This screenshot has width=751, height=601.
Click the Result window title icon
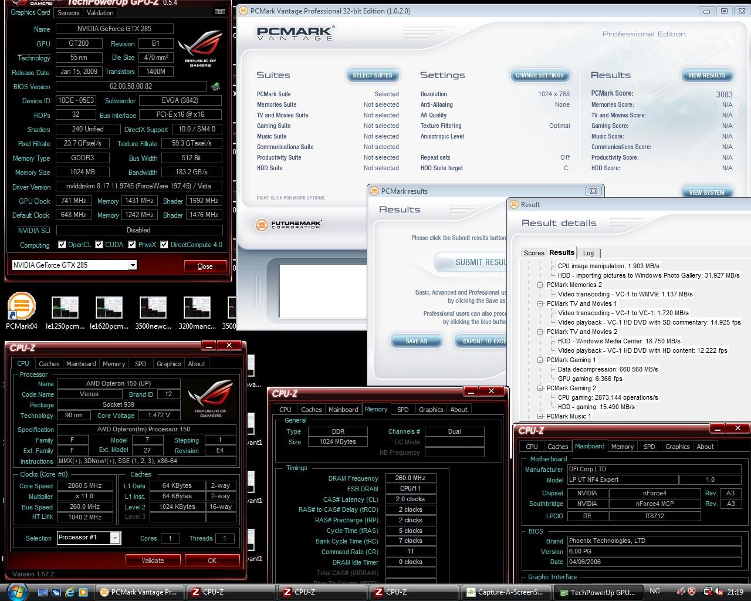click(x=514, y=204)
